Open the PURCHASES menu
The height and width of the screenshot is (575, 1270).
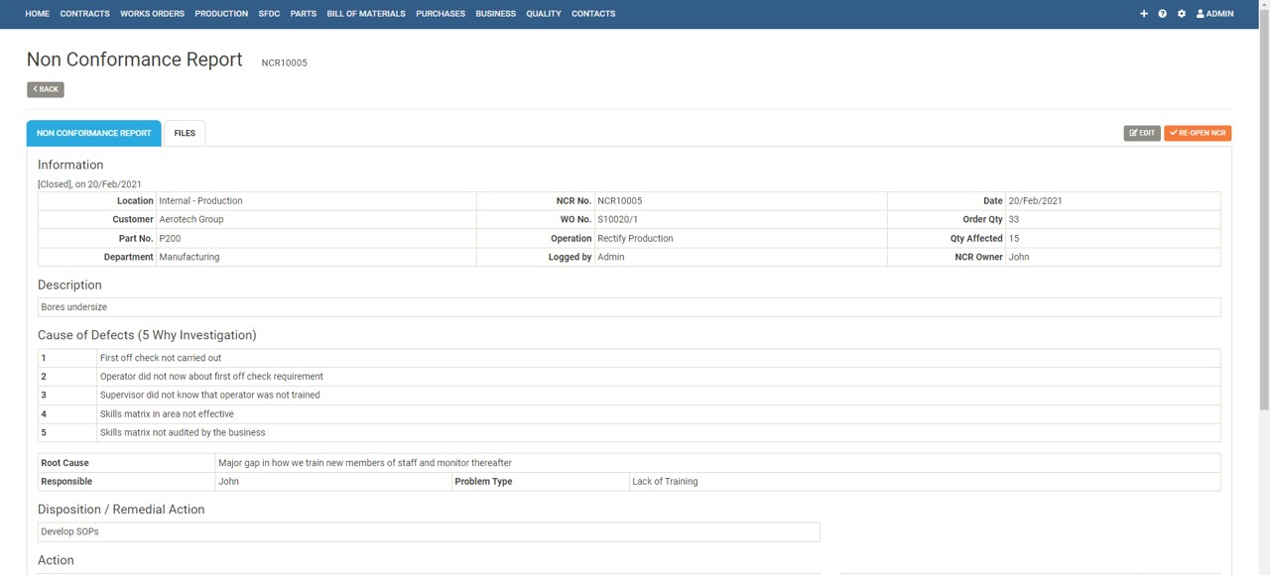tap(440, 13)
